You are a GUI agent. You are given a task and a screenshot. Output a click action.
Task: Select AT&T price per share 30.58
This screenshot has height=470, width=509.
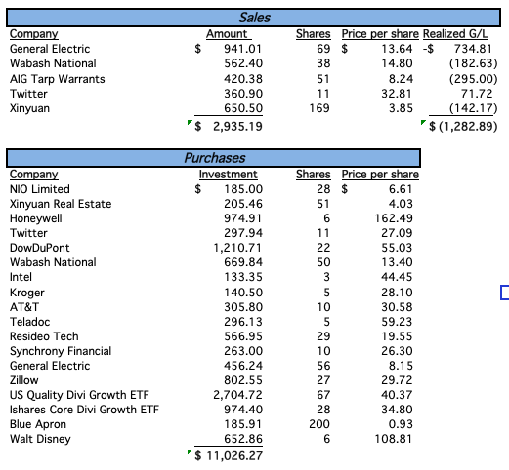coord(397,307)
